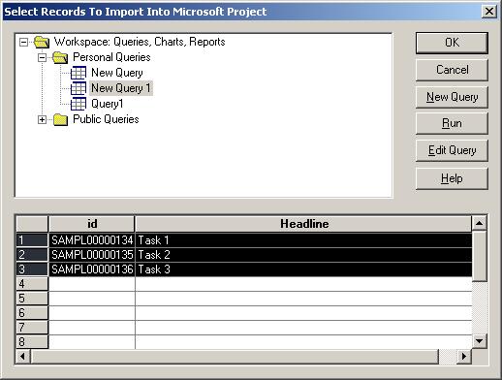Click the vertical scrollbar thumb

(x=479, y=256)
